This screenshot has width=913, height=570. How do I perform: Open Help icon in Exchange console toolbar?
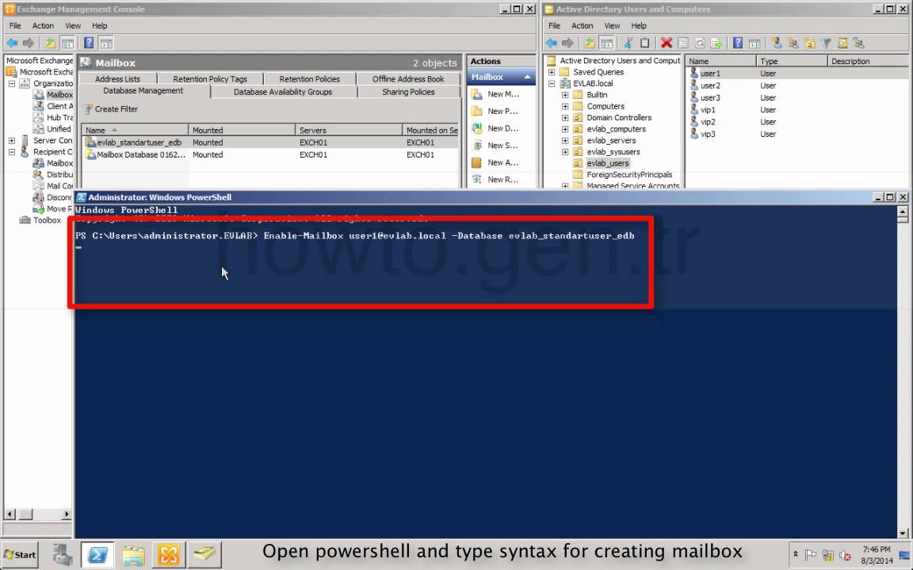tap(89, 43)
